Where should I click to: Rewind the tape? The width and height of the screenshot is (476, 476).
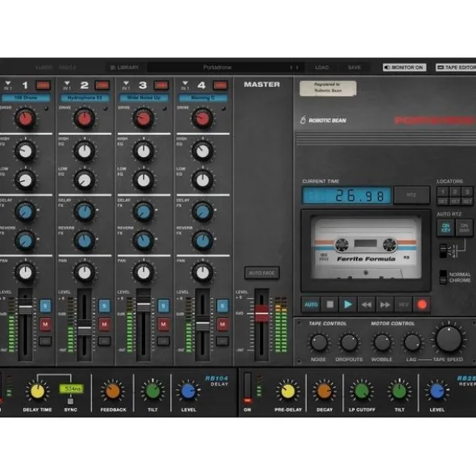point(366,304)
